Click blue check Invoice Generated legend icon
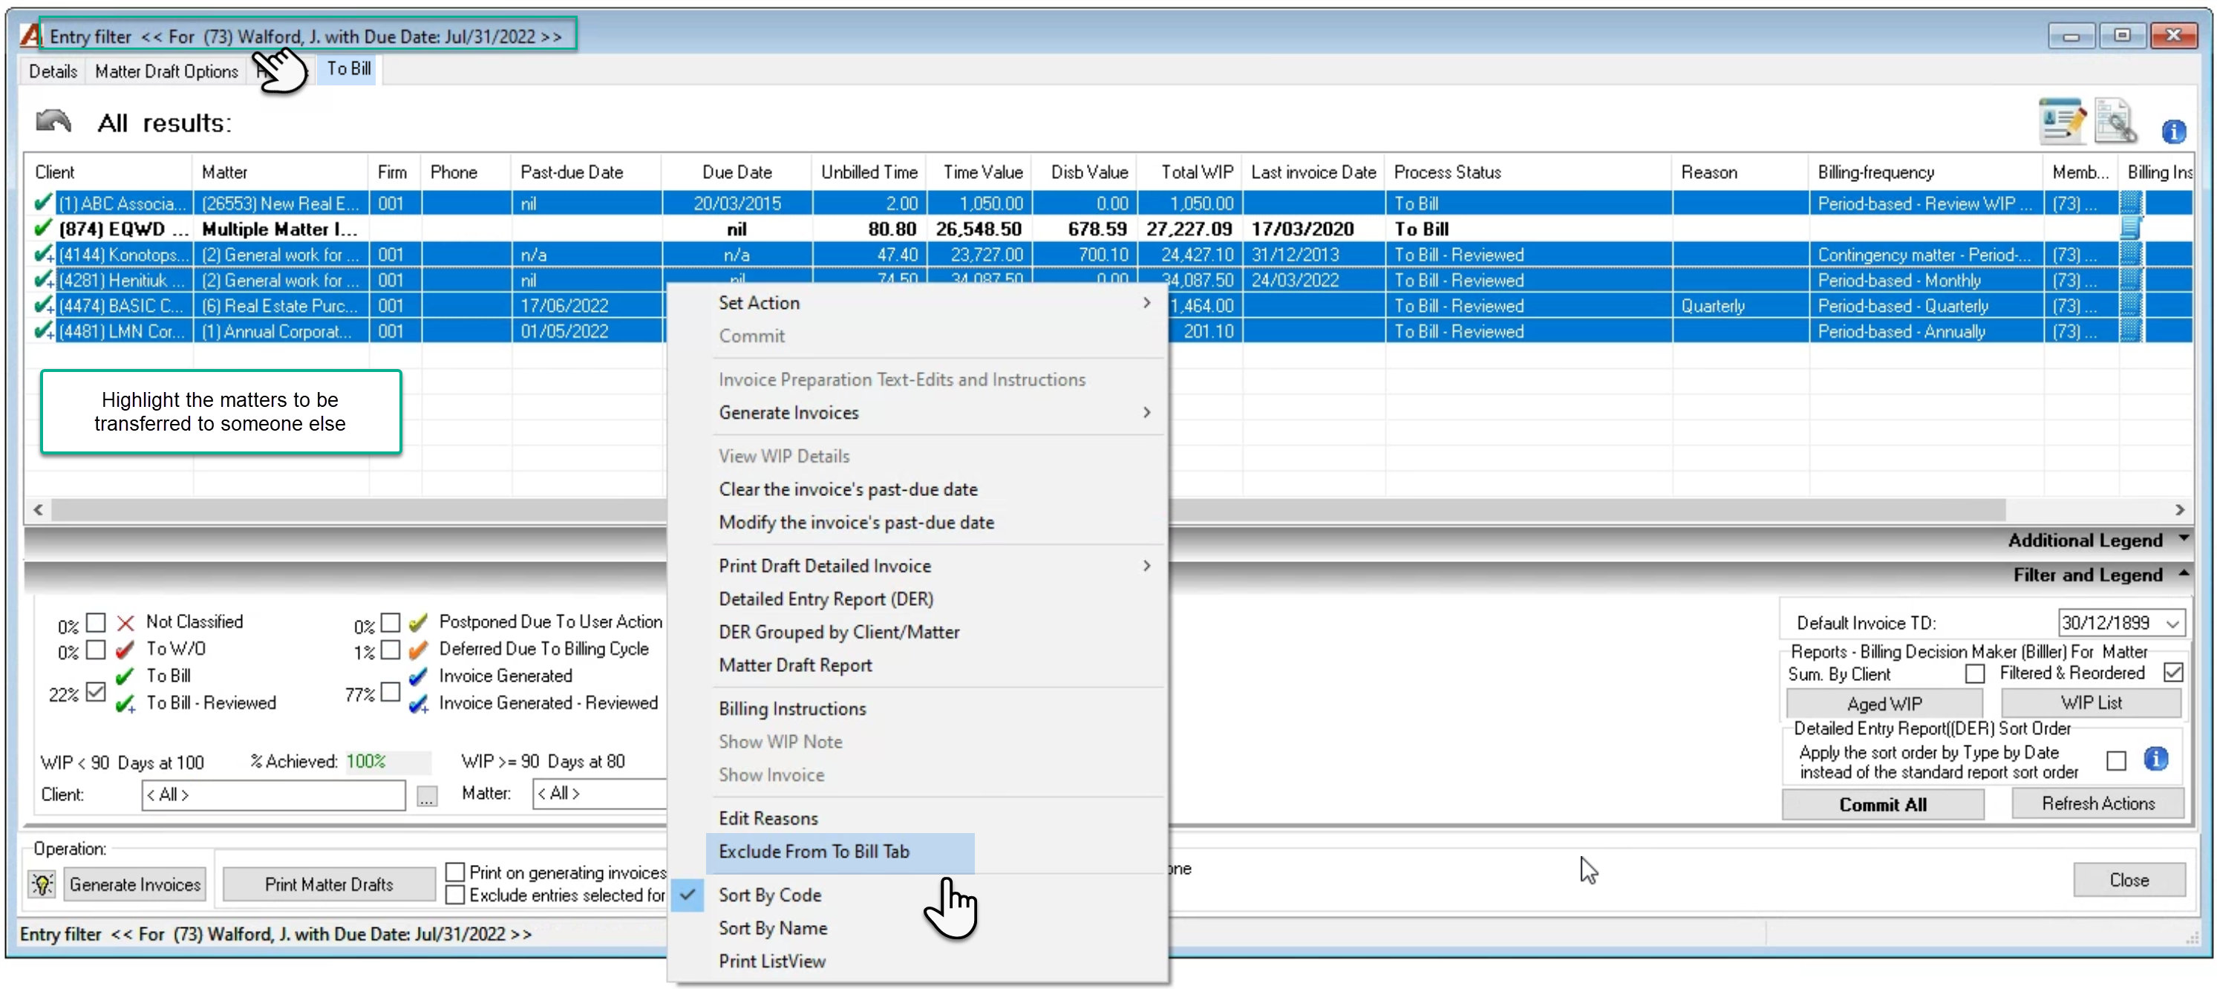This screenshot has width=2217, height=989. pyautogui.click(x=418, y=676)
